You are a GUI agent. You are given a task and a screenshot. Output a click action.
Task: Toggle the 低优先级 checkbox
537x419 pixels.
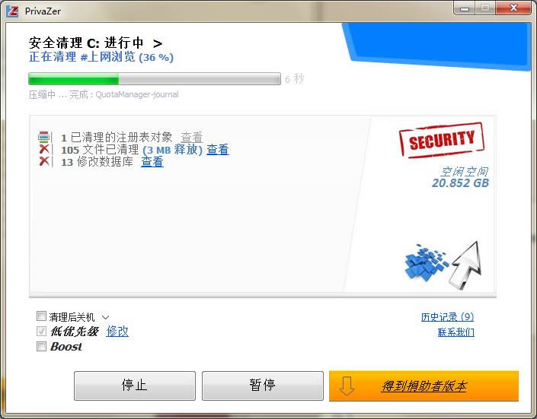tap(41, 331)
